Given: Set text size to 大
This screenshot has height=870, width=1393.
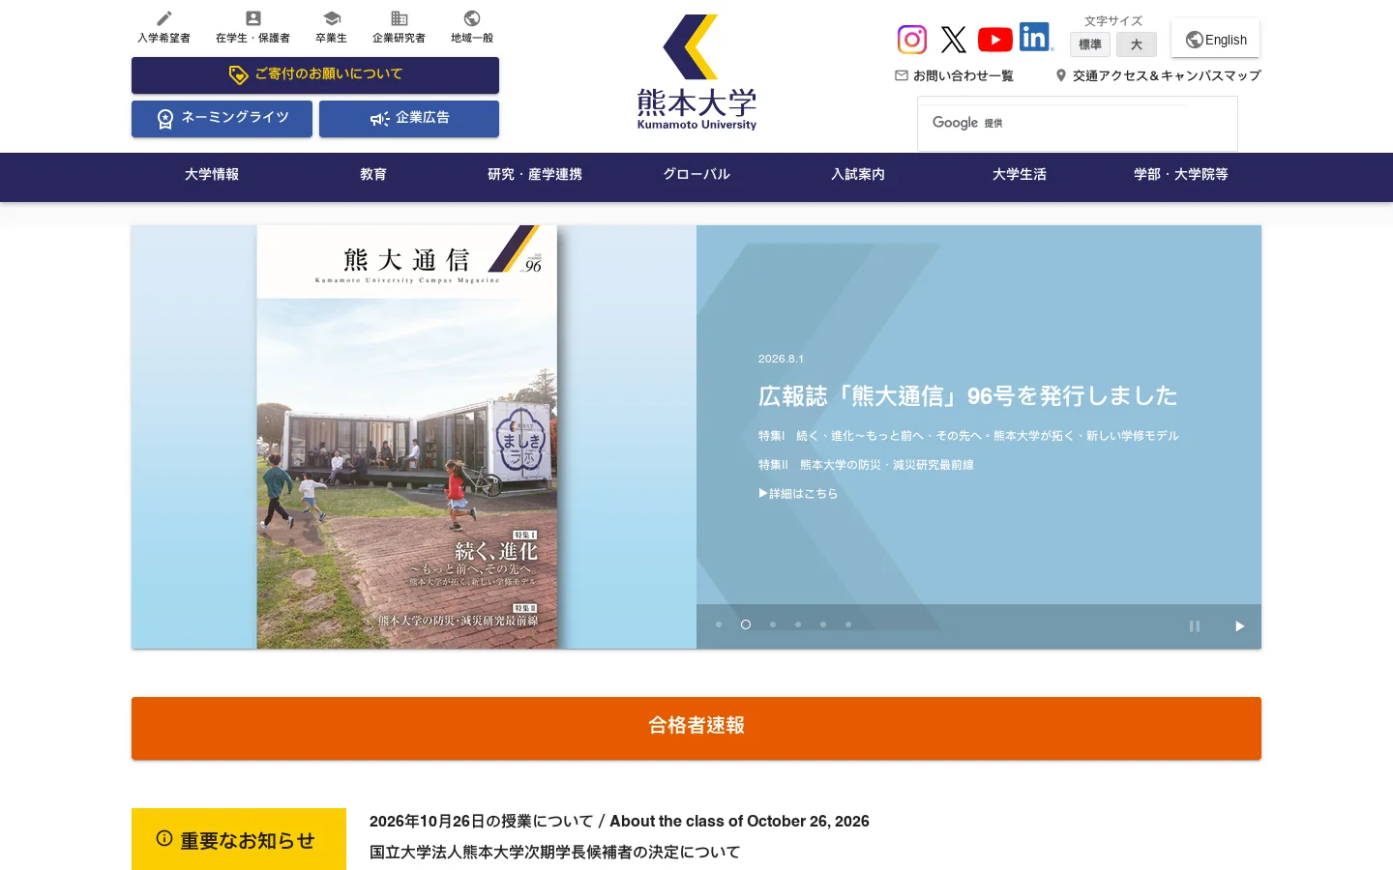Looking at the screenshot, I should [x=1137, y=44].
